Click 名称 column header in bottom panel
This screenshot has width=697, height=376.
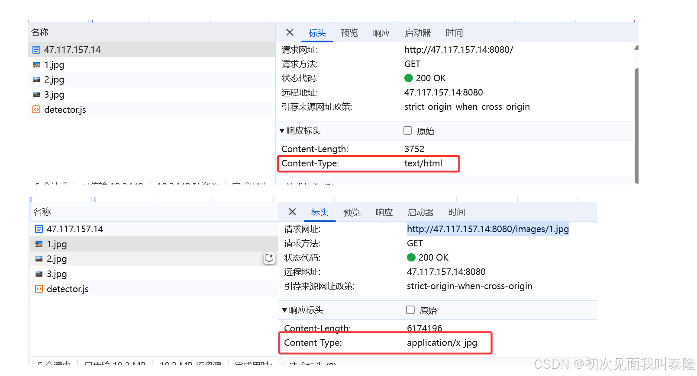tap(154, 212)
